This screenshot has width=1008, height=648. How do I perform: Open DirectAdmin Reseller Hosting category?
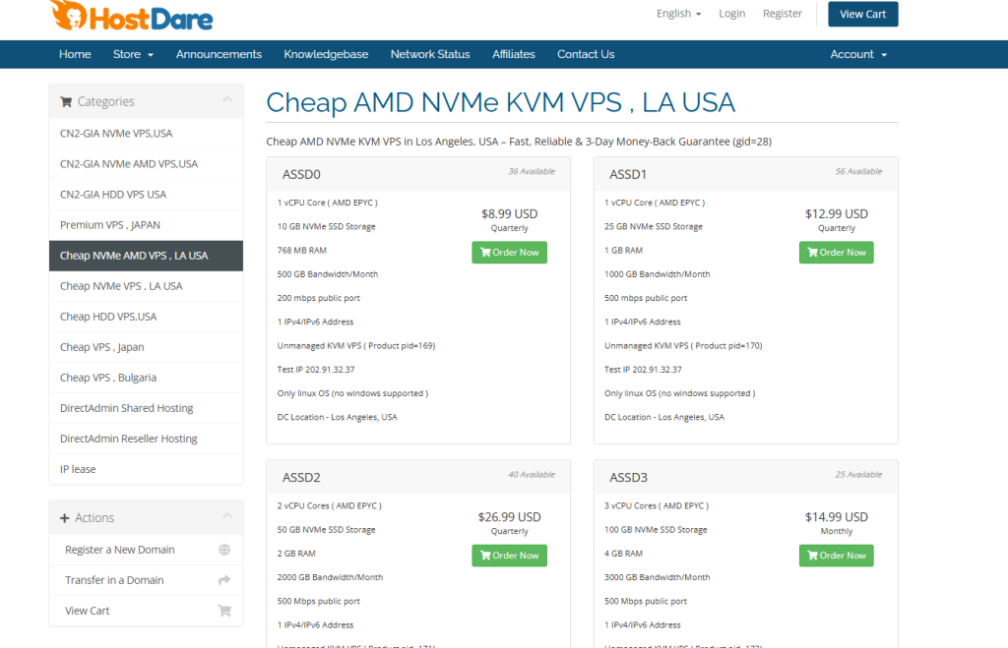(146, 439)
